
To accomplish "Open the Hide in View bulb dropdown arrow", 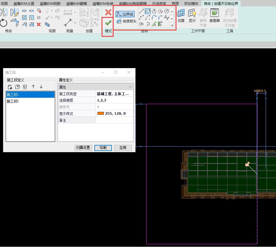I will 52,11.
